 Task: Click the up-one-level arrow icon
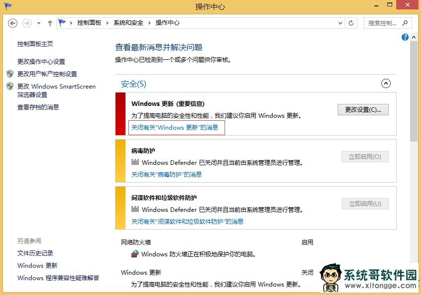click(50, 23)
